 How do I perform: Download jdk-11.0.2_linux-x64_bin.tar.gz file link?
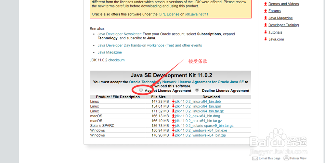[x=200, y=111]
